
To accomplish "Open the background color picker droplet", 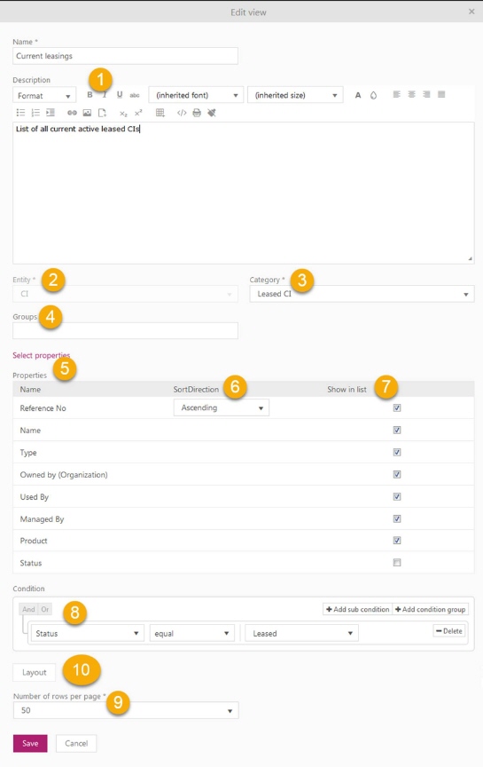I will pos(374,95).
